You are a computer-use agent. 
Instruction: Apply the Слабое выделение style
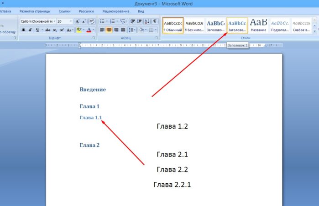(301, 25)
